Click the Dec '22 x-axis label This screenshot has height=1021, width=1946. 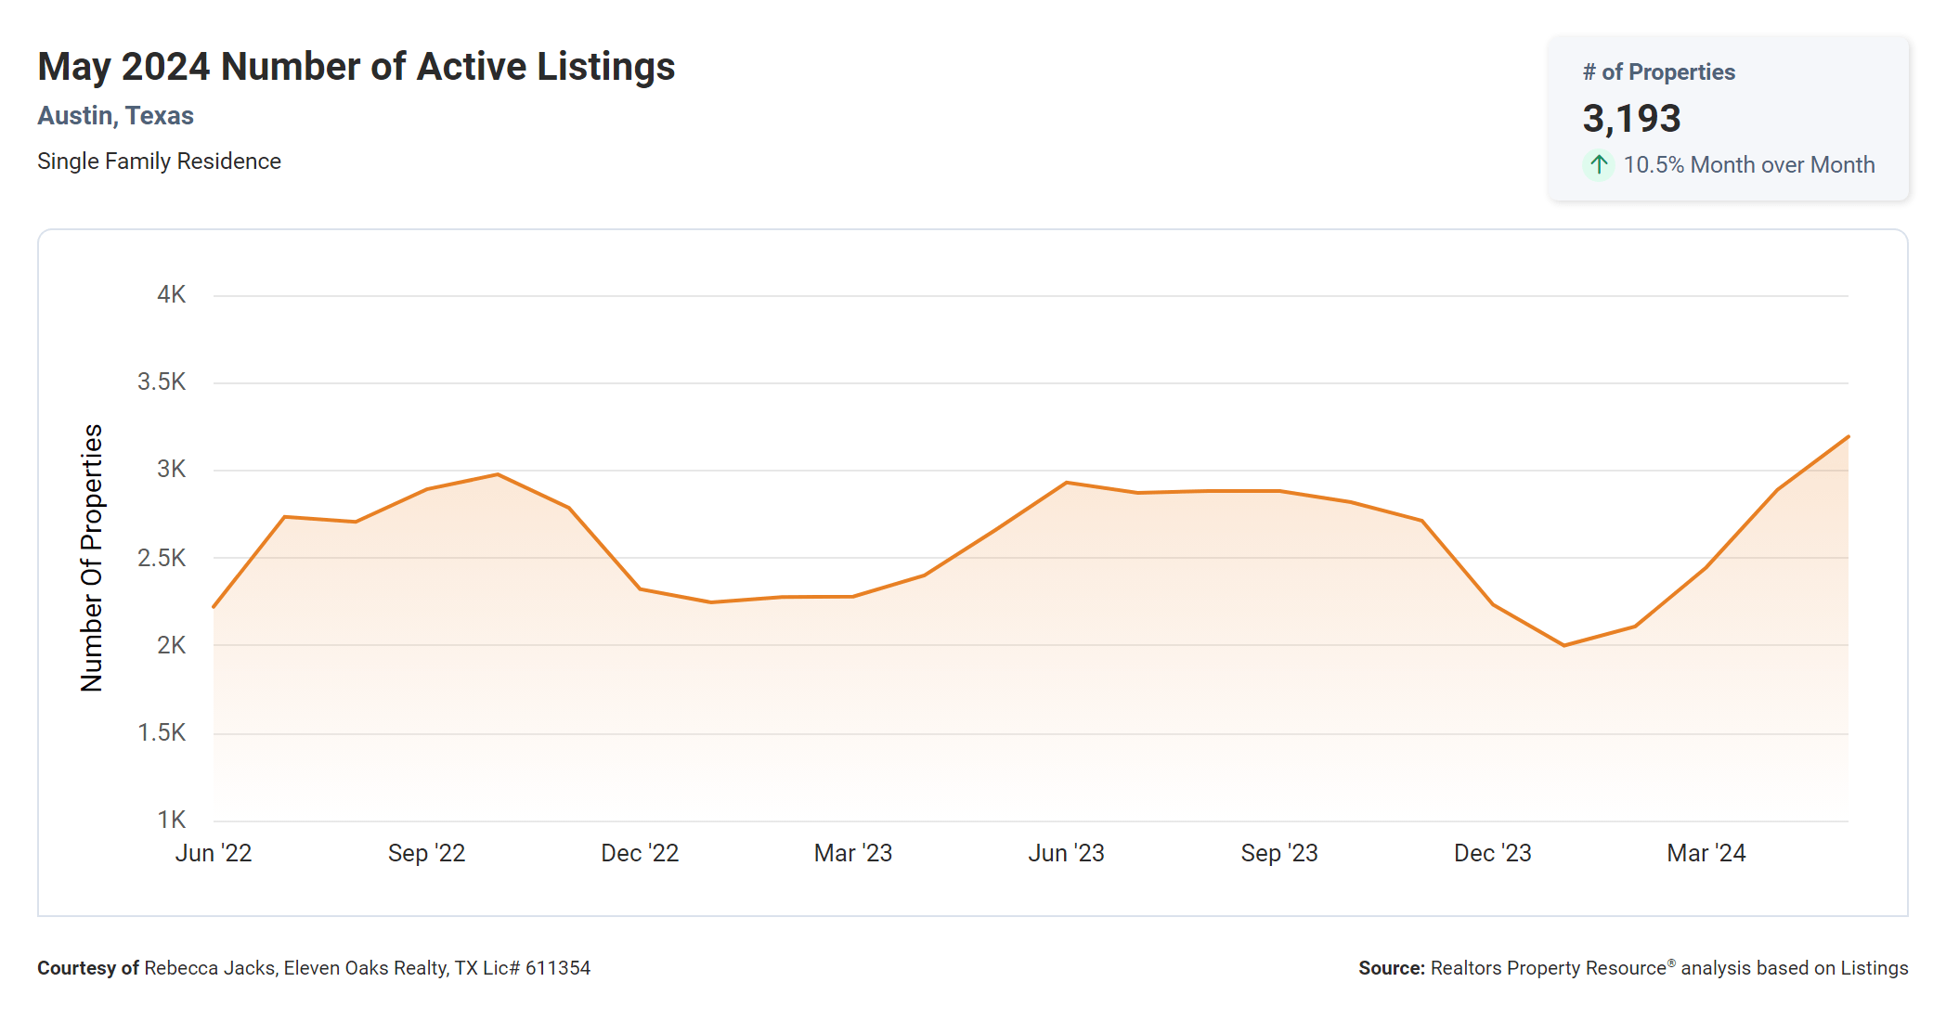[x=640, y=853]
